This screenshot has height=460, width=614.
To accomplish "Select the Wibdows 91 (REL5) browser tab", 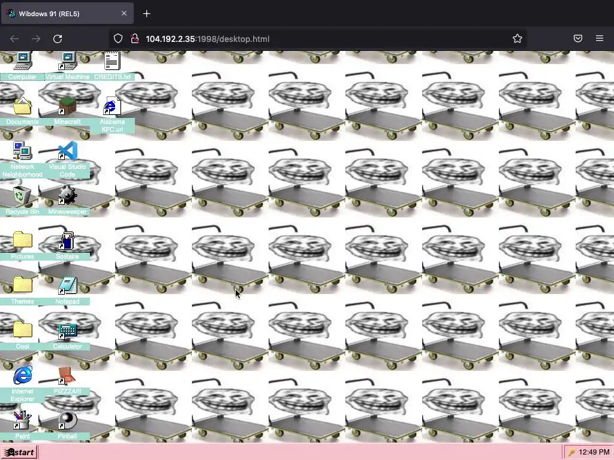I will (67, 14).
